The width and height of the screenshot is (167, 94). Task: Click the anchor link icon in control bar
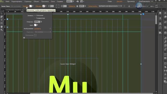click(x=129, y=6)
